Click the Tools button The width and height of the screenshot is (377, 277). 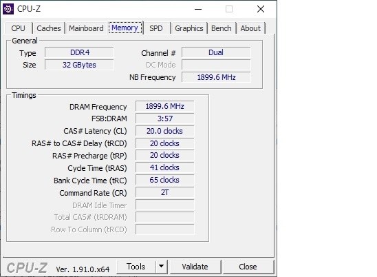(136, 267)
